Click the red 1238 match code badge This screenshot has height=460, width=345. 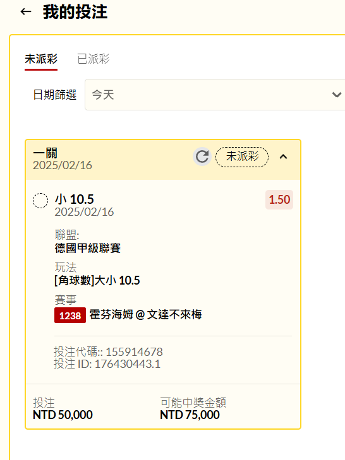coord(70,316)
